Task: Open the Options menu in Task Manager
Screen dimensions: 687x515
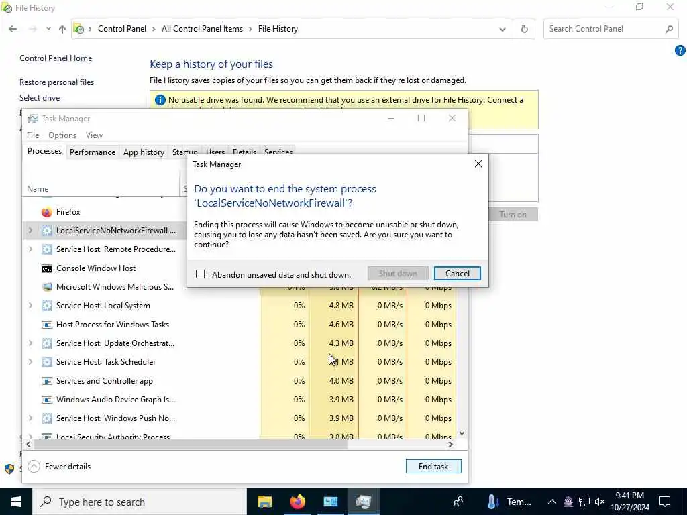Action: tap(62, 135)
